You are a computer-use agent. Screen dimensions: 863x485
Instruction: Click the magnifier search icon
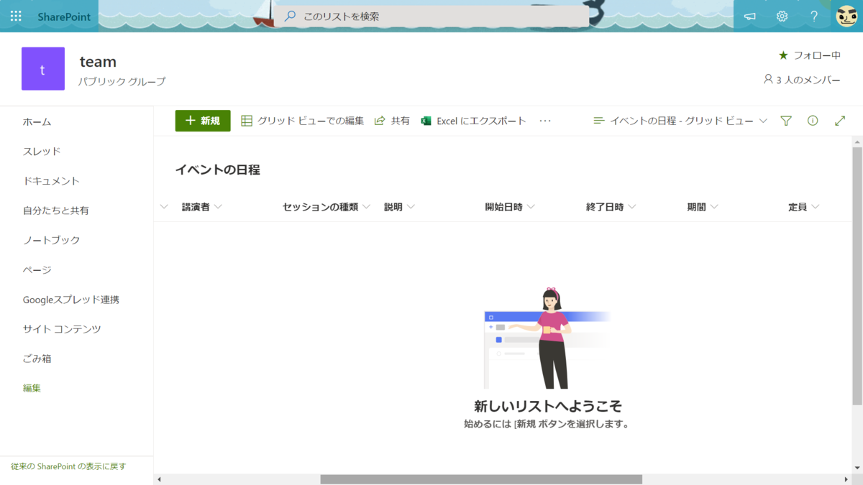click(291, 16)
